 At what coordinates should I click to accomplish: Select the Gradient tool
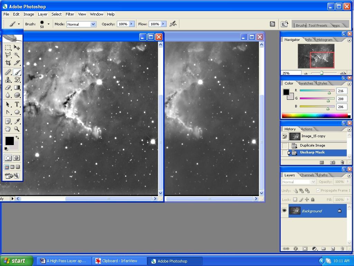pyautogui.click(x=17, y=87)
